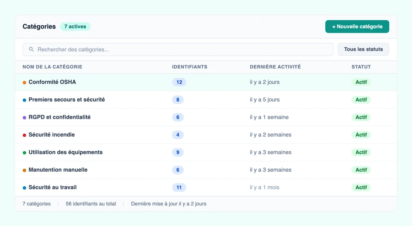Select the Sécurité au travail category
This screenshot has width=412, height=226.
coord(52,187)
